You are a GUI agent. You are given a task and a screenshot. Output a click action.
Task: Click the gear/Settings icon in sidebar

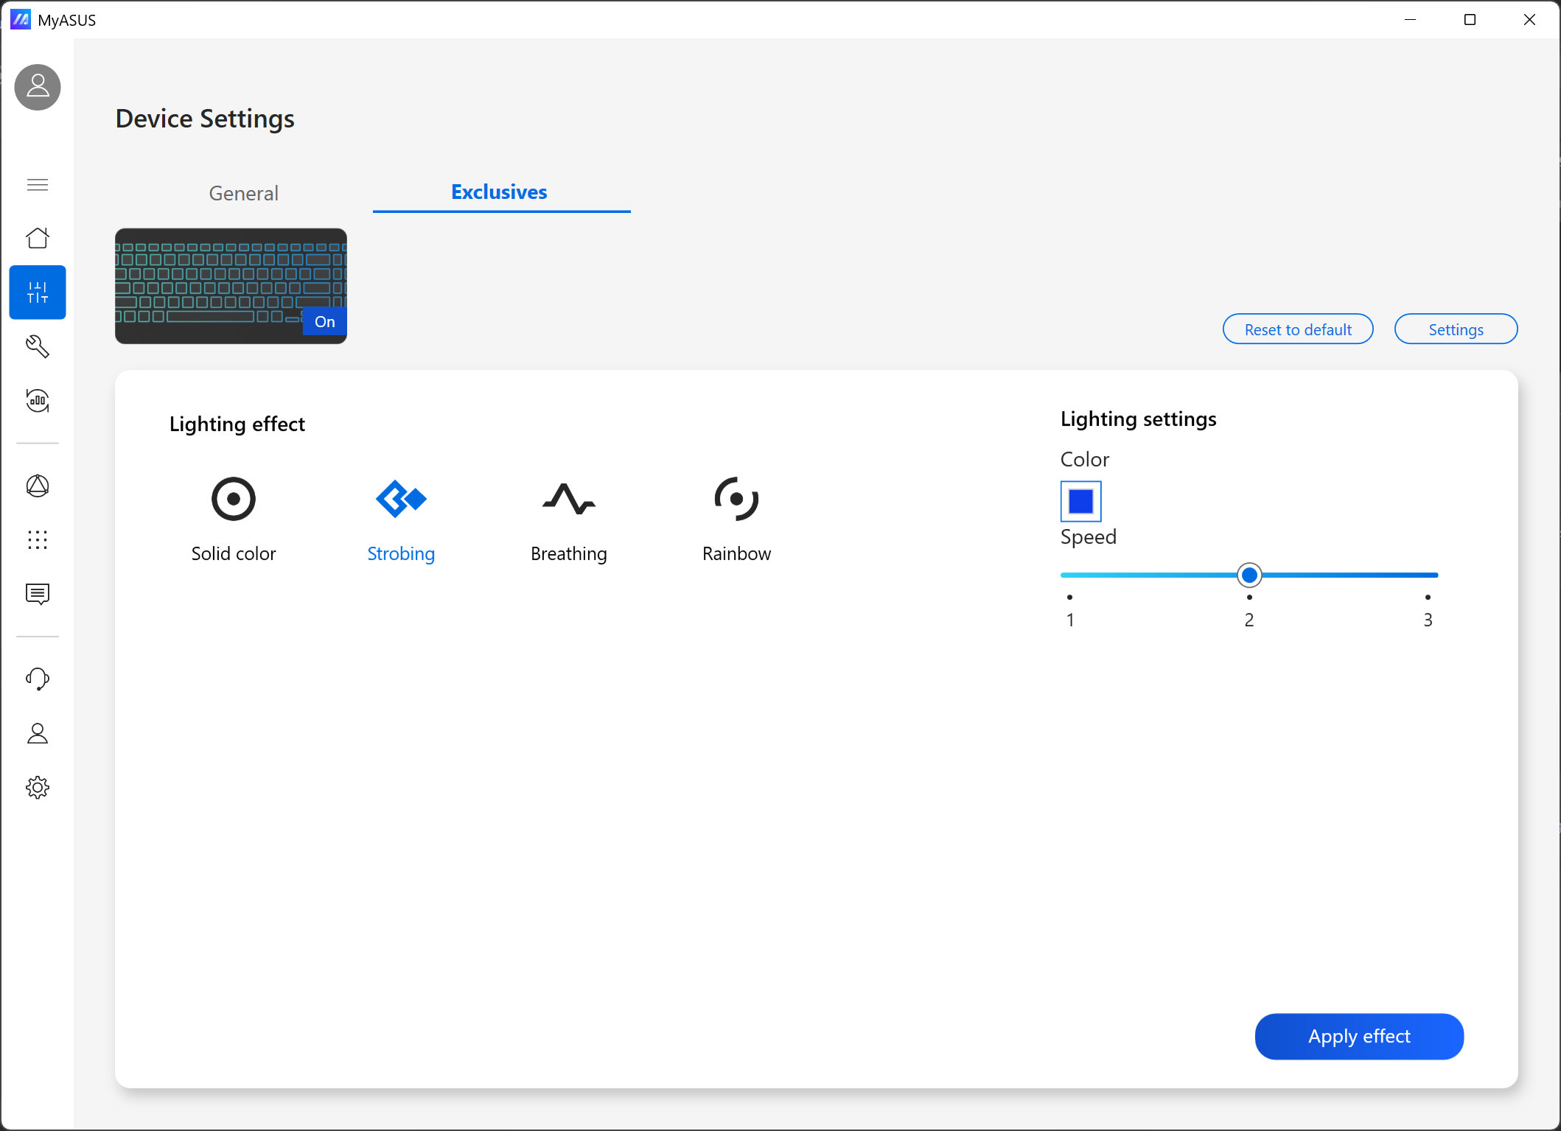click(38, 787)
